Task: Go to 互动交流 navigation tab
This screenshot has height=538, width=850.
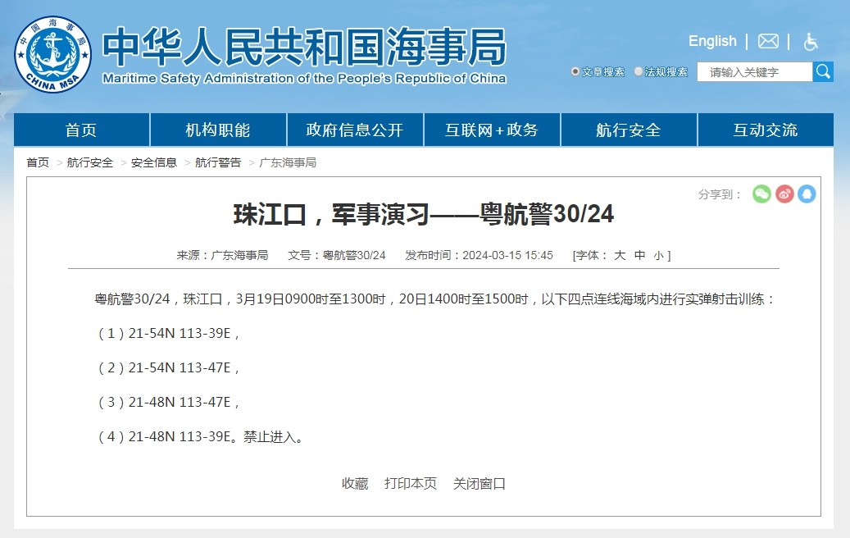Action: pyautogui.click(x=765, y=130)
